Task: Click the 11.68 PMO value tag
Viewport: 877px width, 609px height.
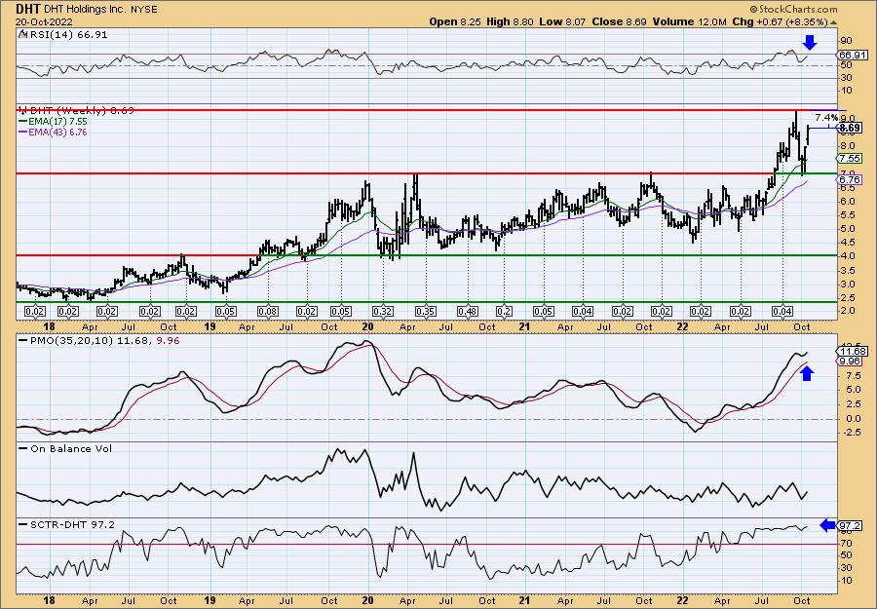Action: pos(853,351)
